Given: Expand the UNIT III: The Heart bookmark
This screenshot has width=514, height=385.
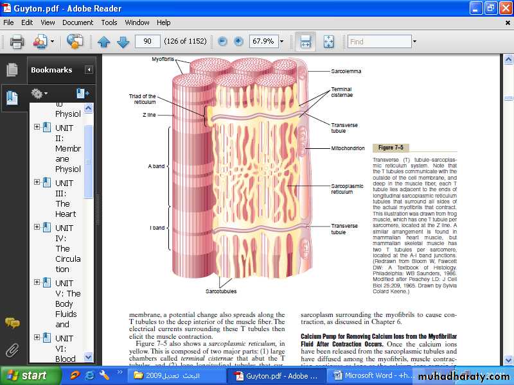Looking at the screenshot, I should [x=37, y=182].
